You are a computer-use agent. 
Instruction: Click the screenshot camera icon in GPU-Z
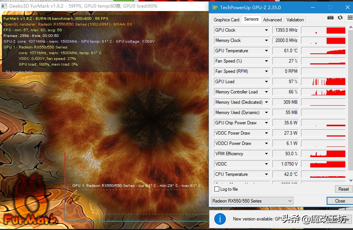click(330, 18)
